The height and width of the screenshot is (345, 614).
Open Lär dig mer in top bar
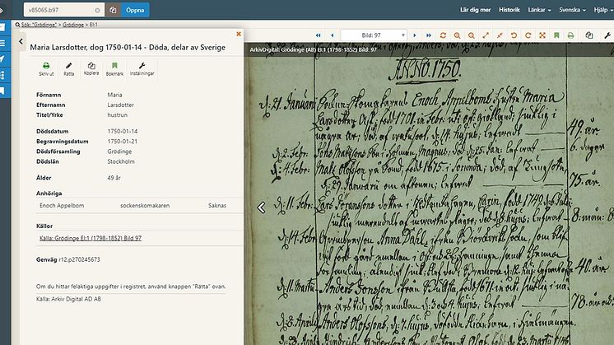tap(476, 10)
